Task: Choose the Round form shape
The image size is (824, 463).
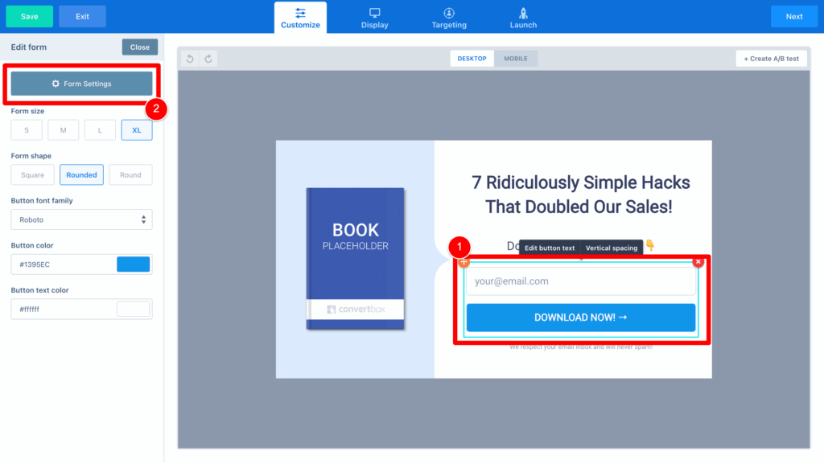Action: [x=130, y=174]
